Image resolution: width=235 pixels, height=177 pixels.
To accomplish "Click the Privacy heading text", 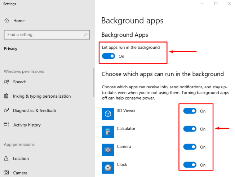I will pyautogui.click(x=11, y=49).
